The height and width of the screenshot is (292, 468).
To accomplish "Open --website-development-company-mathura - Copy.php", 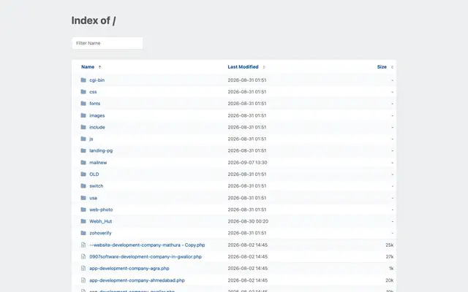I will pos(147,245).
